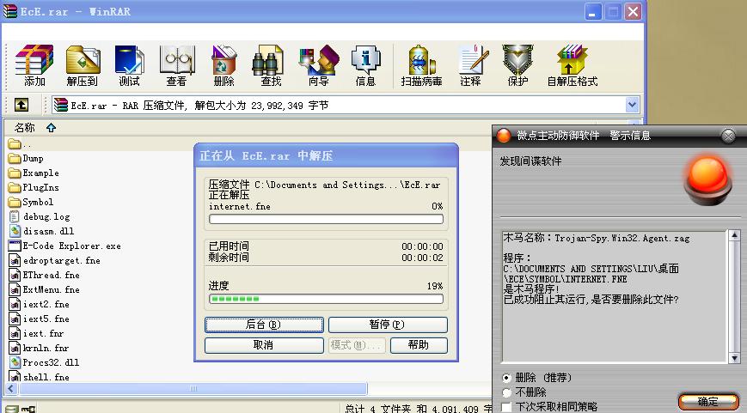The width and height of the screenshot is (747, 413).
Task: Select the iext5.fne file
Action: pyautogui.click(x=39, y=319)
